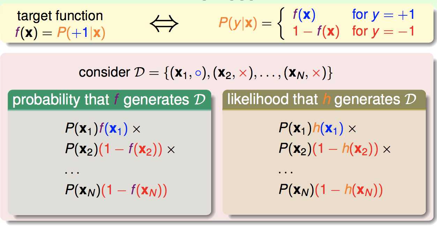Click the multiplication sign after h(x1)
Image resolution: width=437 pixels, height=227 pixels.
(353, 129)
